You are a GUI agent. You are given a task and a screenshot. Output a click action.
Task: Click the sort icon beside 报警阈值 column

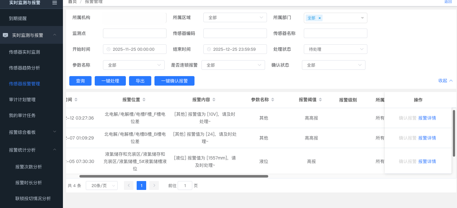click(320, 100)
